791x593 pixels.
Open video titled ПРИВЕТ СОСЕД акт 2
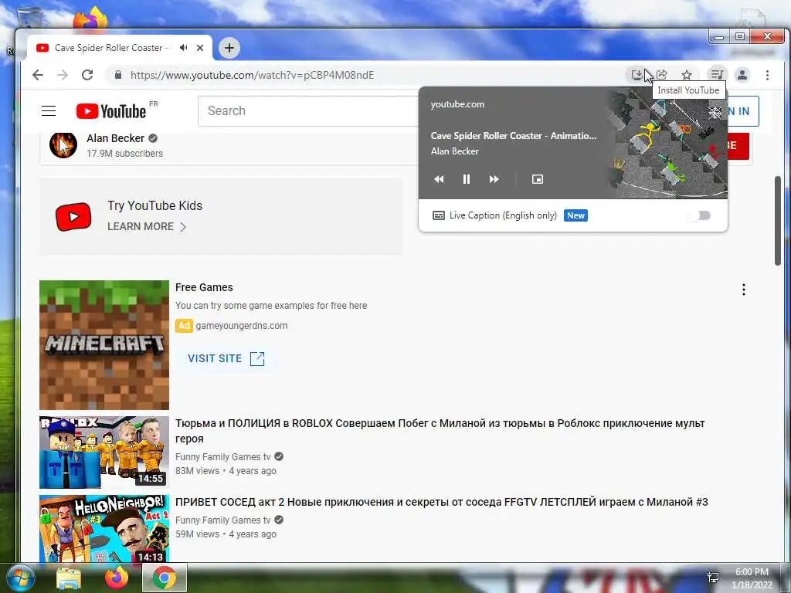pyautogui.click(x=441, y=502)
